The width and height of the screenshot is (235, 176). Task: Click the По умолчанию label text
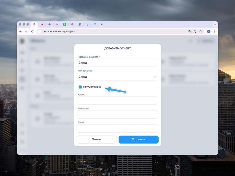pos(92,87)
